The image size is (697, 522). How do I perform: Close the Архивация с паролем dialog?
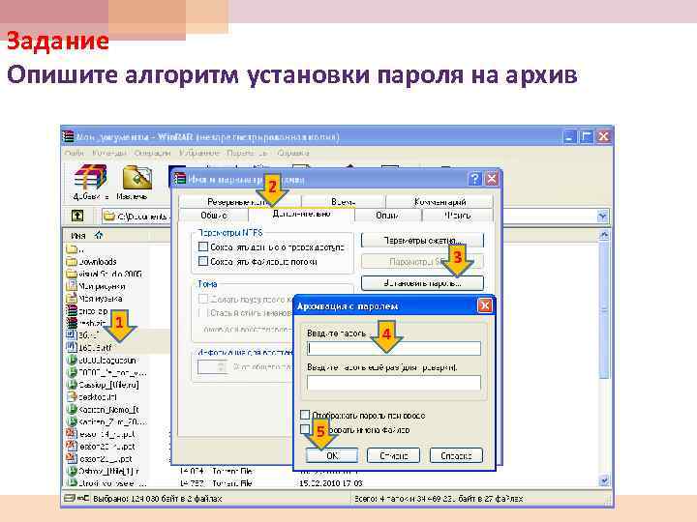tap(485, 305)
